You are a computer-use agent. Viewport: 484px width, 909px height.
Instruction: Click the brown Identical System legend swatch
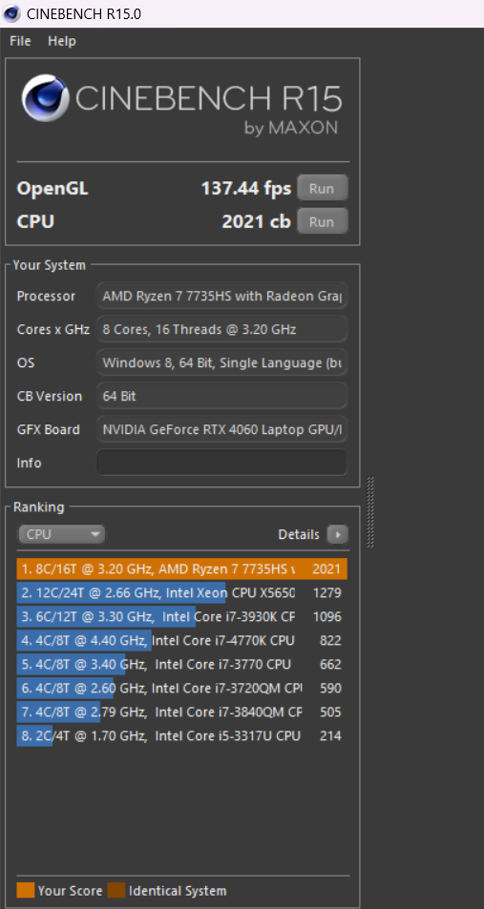click(x=116, y=891)
